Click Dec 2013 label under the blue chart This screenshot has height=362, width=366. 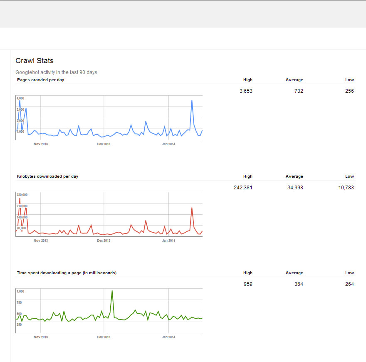[x=104, y=144]
